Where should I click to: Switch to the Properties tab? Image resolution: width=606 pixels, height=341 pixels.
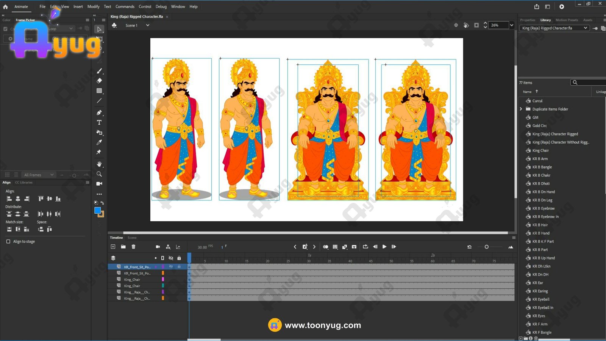click(527, 20)
